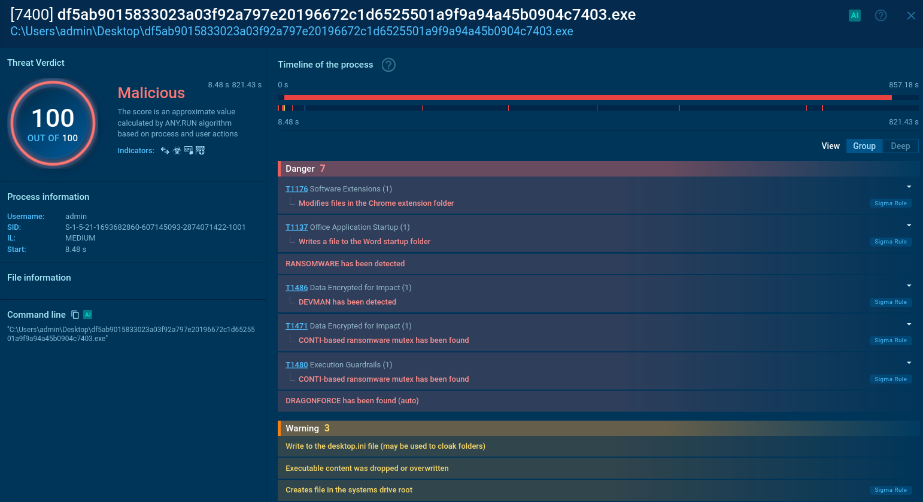Click 'DRAGONFORCE has been found (auto)' row
Screen dimensions: 923x502
[x=598, y=401]
